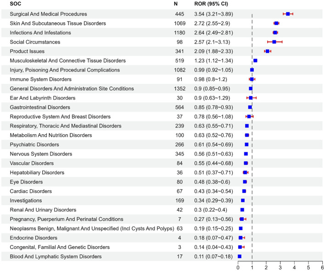Click ROR value '0.27 (0.13~0.56)'
Image resolution: width=325 pixels, height=271 pixels.
pos(213,219)
